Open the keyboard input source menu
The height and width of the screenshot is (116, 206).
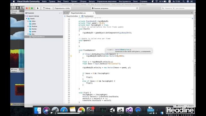pyautogui.click(x=170, y=1)
